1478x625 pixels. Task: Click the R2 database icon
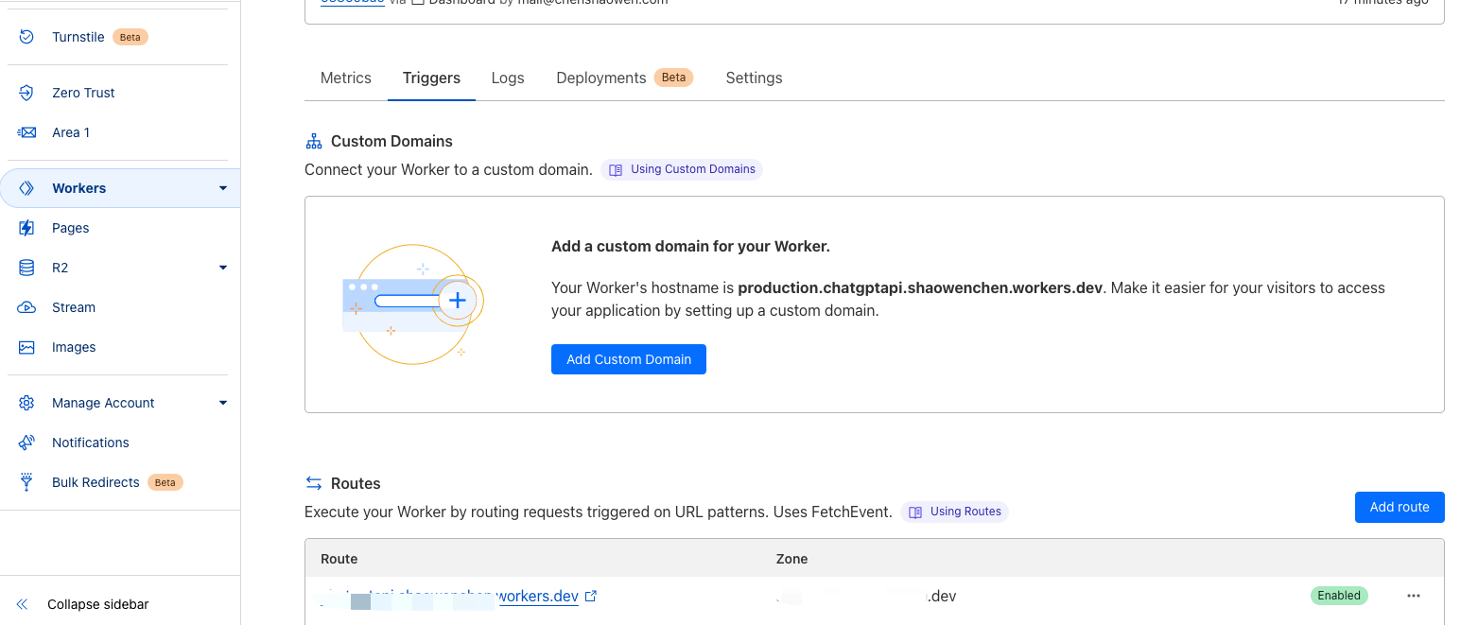coord(26,268)
